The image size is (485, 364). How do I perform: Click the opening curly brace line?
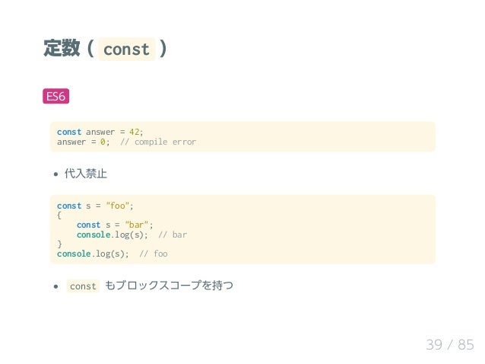tap(59, 216)
